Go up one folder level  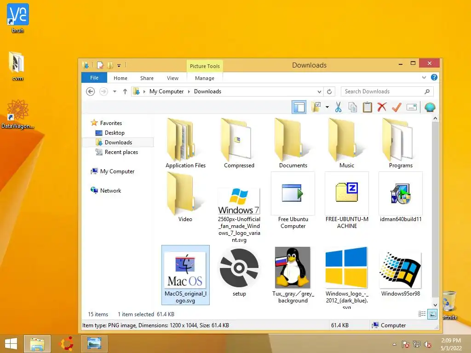(125, 91)
